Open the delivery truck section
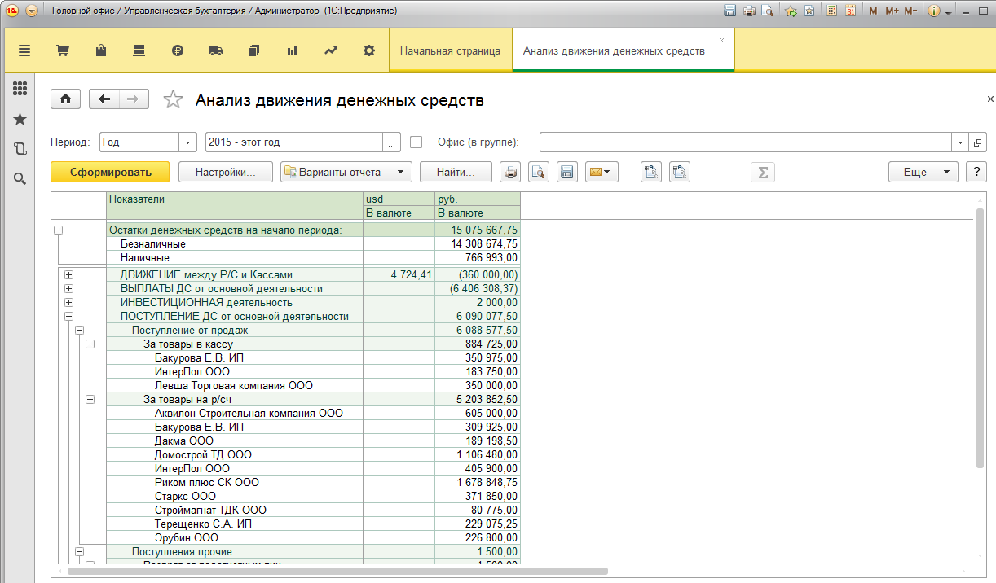996x583 pixels. [216, 50]
